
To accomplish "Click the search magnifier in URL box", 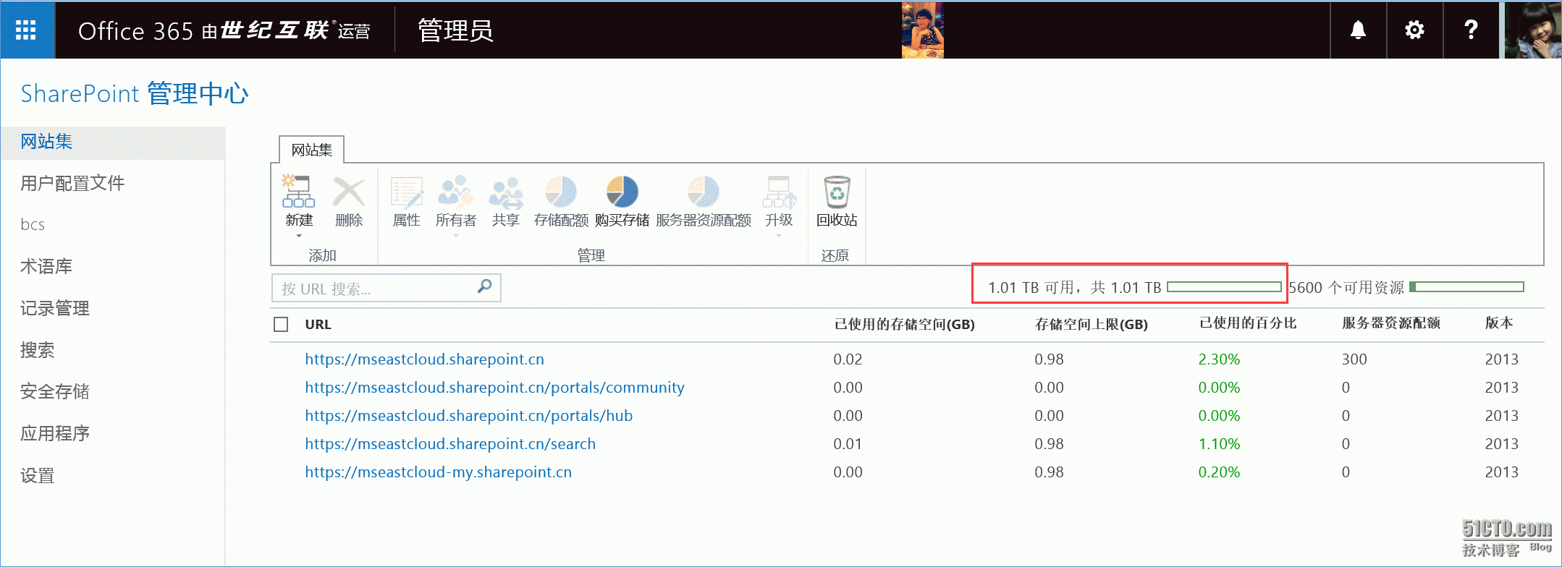I will click(484, 286).
